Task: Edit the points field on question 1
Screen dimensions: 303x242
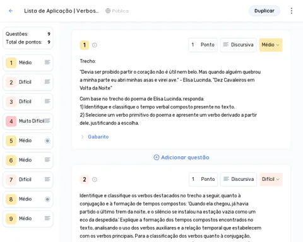Action: pos(203,45)
